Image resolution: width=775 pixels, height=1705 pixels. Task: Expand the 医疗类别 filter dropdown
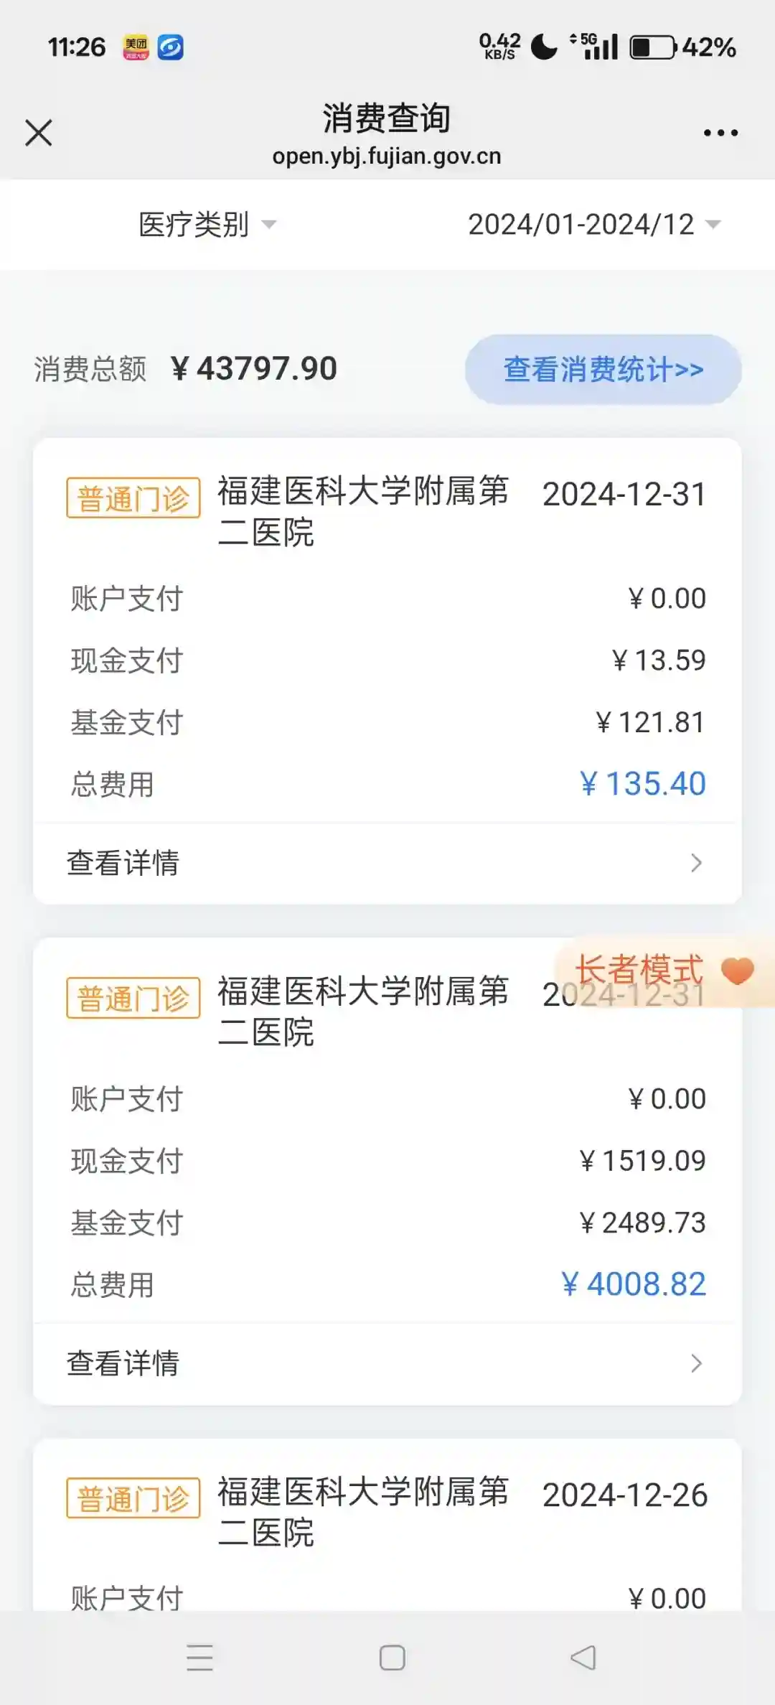207,225
